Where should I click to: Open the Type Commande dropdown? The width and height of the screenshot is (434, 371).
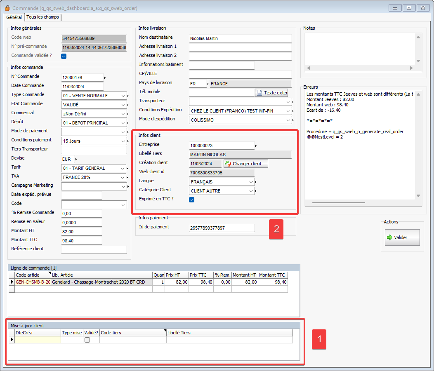pyautogui.click(x=123, y=96)
